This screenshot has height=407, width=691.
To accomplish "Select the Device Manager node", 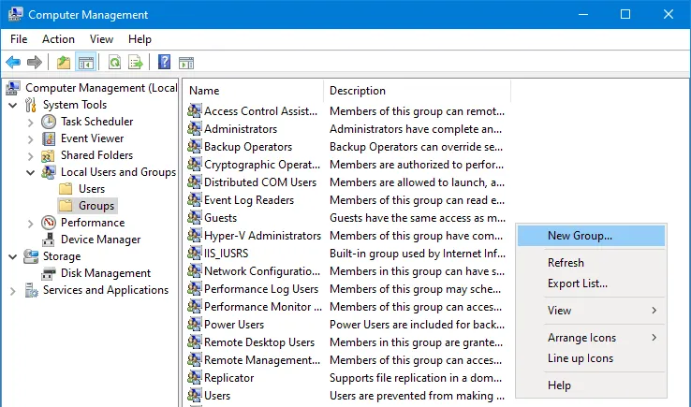I will tap(100, 240).
